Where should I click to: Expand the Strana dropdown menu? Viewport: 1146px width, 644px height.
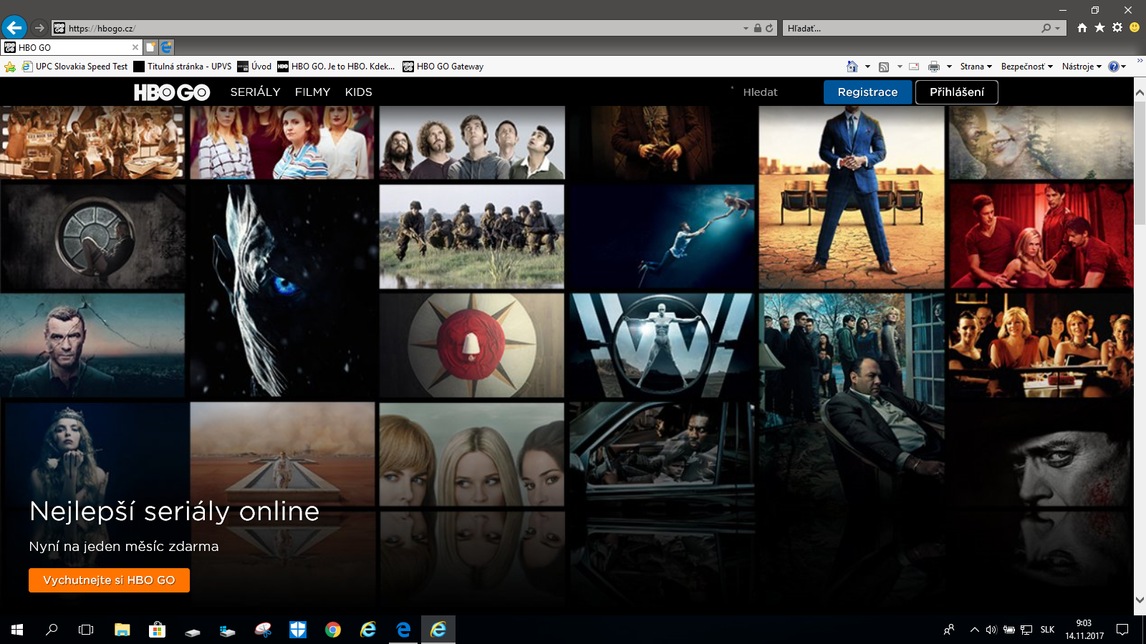(x=976, y=67)
